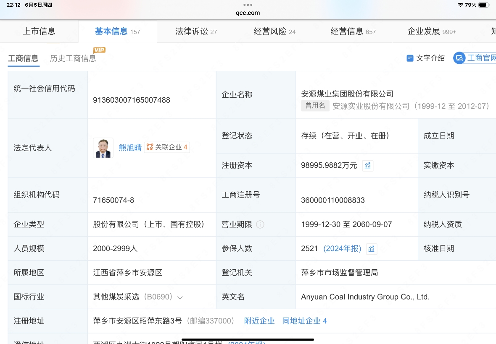Expand the 其他煤炭采选 industry dropdown chevron
This screenshot has width=496, height=344.
(180, 297)
